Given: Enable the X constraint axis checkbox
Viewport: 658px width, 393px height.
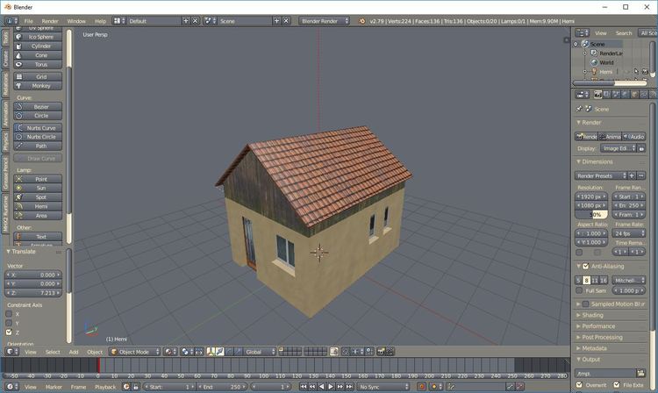Looking at the screenshot, I should click(9, 314).
